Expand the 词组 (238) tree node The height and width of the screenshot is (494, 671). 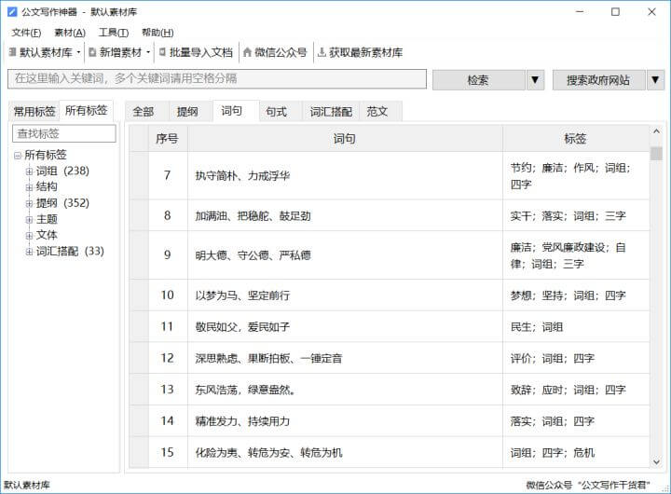(x=29, y=172)
